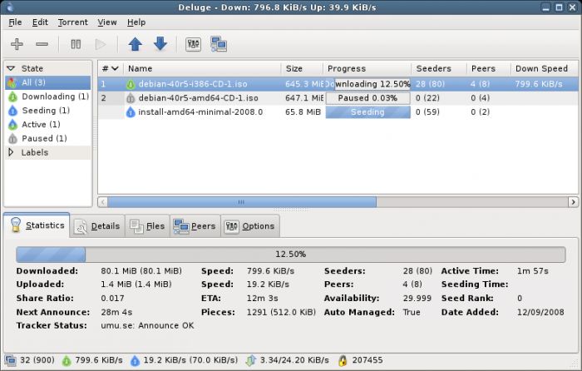Click the horizontal scrollbar thumb
The height and width of the screenshot is (371, 582).
pyautogui.click(x=242, y=202)
